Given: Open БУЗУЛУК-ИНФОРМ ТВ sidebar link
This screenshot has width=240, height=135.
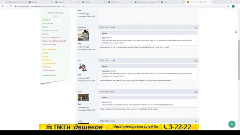Looking at the screenshot, I should point(51,37).
